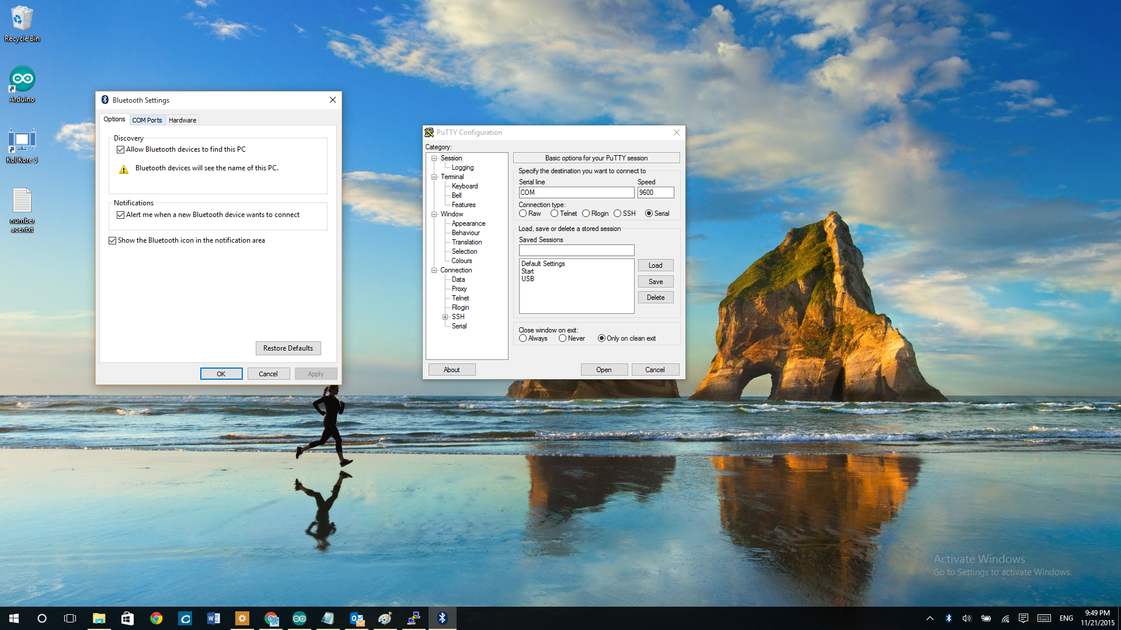Click the Speed field showing 9600

pyautogui.click(x=656, y=192)
